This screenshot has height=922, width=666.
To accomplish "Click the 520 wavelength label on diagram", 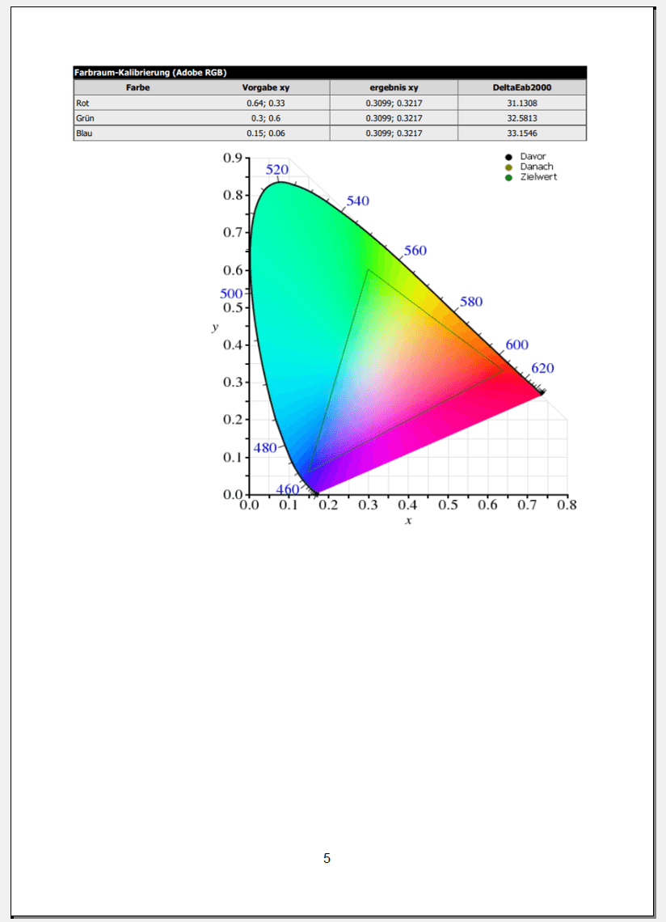I will [x=277, y=170].
